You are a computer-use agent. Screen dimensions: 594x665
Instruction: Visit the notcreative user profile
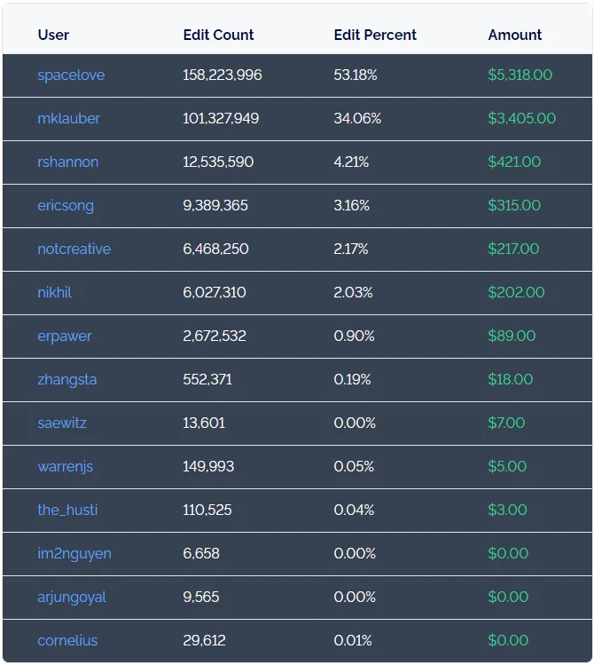74,249
